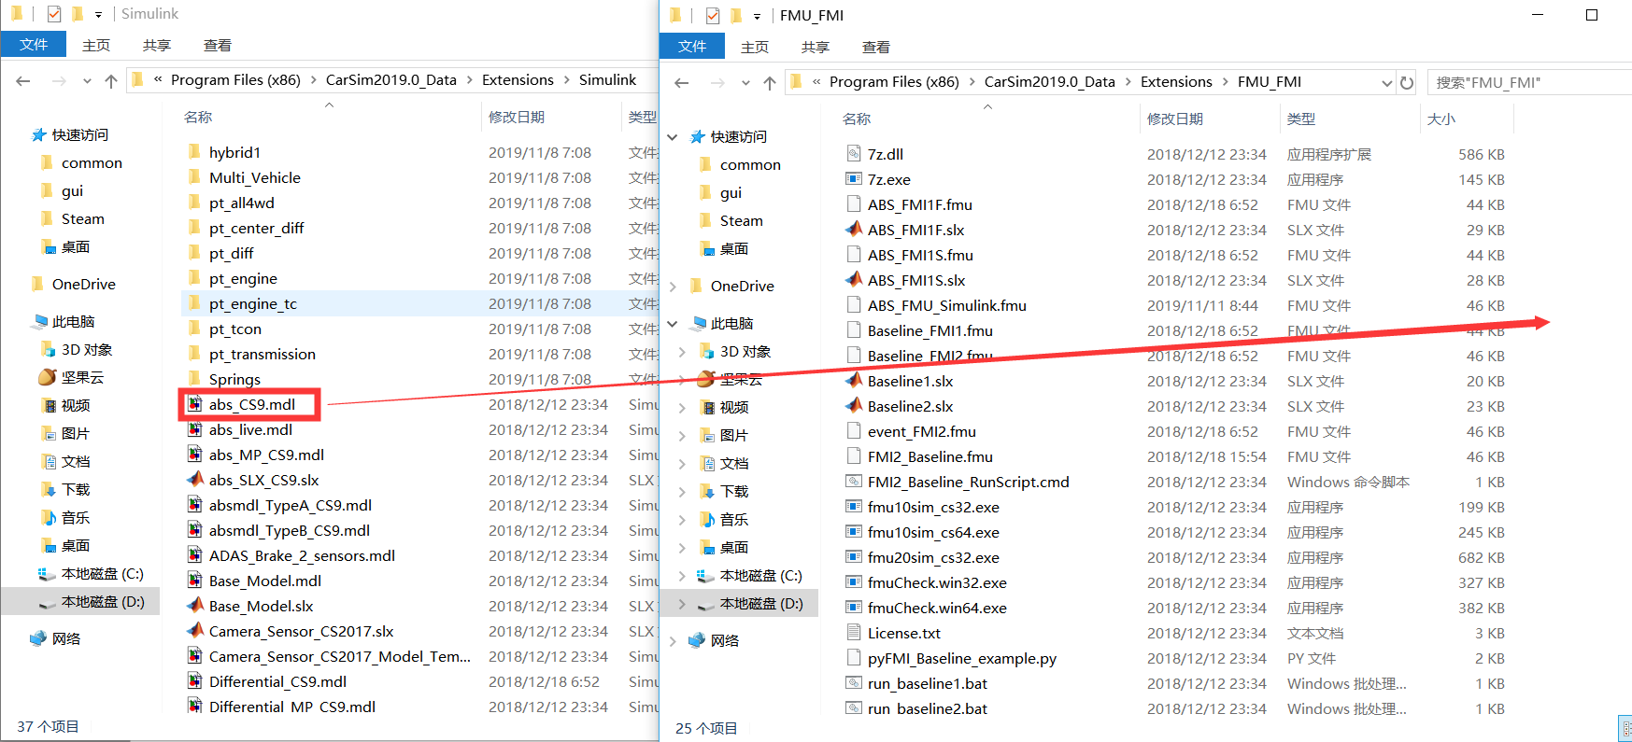Open the 文件 menu in Simulink window
The image size is (1632, 742).
(x=34, y=44)
